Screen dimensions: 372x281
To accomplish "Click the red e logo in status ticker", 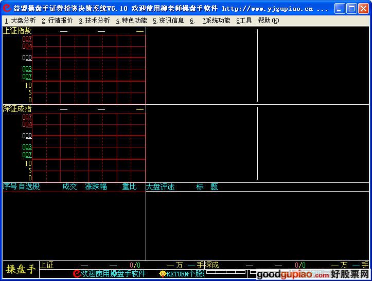I will click(x=77, y=274).
